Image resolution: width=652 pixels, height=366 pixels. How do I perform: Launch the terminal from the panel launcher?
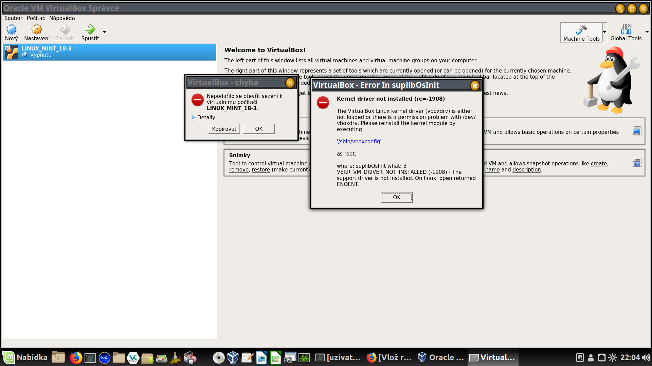(90, 358)
